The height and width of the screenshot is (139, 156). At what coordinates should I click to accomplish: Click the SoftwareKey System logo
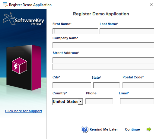[x=24, y=19]
